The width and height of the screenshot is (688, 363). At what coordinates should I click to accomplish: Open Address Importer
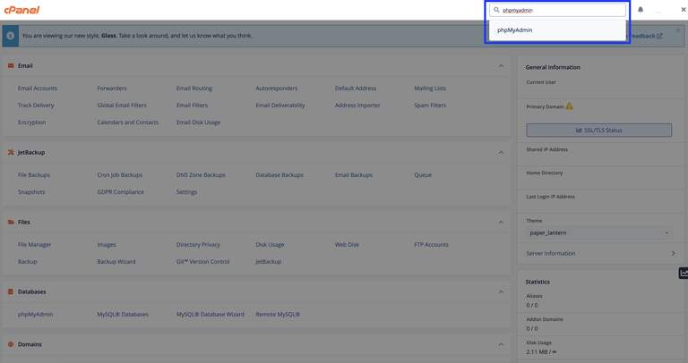357,106
